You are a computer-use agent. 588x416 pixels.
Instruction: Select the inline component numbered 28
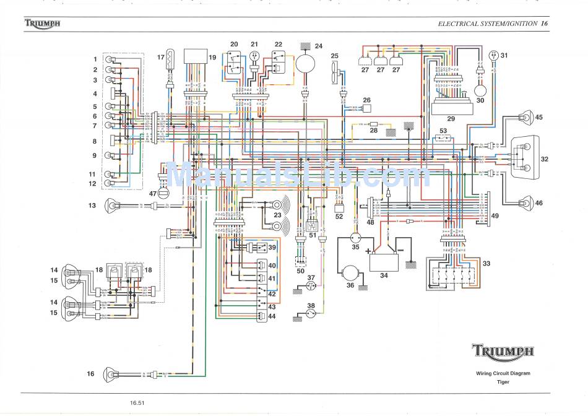[373, 124]
